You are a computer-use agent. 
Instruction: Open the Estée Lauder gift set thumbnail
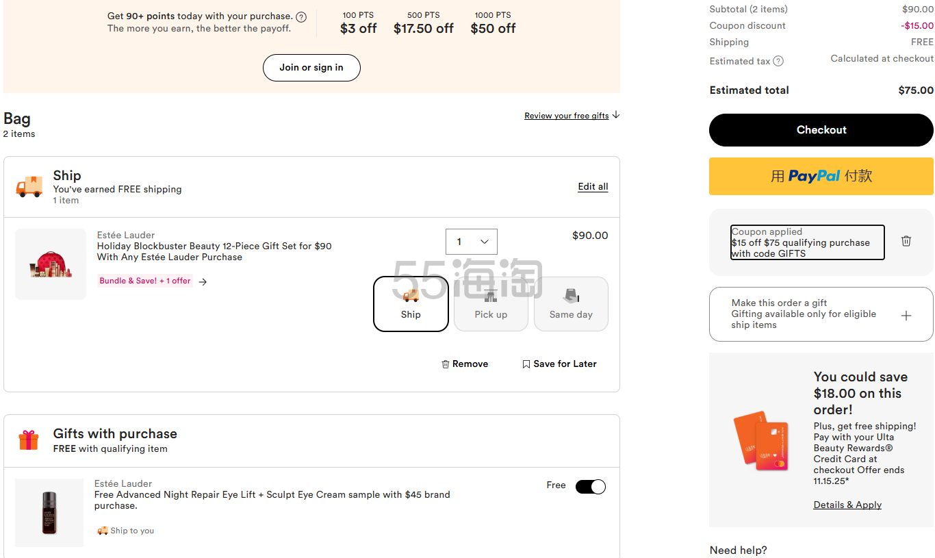point(51,264)
